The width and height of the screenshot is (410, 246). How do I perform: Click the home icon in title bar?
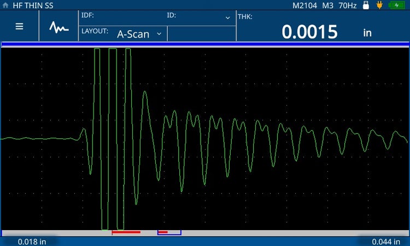pyautogui.click(x=5, y=5)
